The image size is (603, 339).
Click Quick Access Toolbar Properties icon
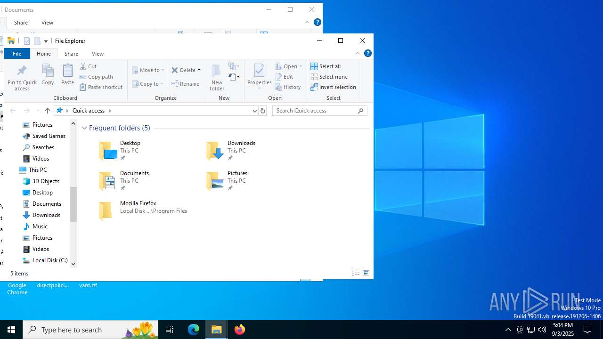[27, 41]
